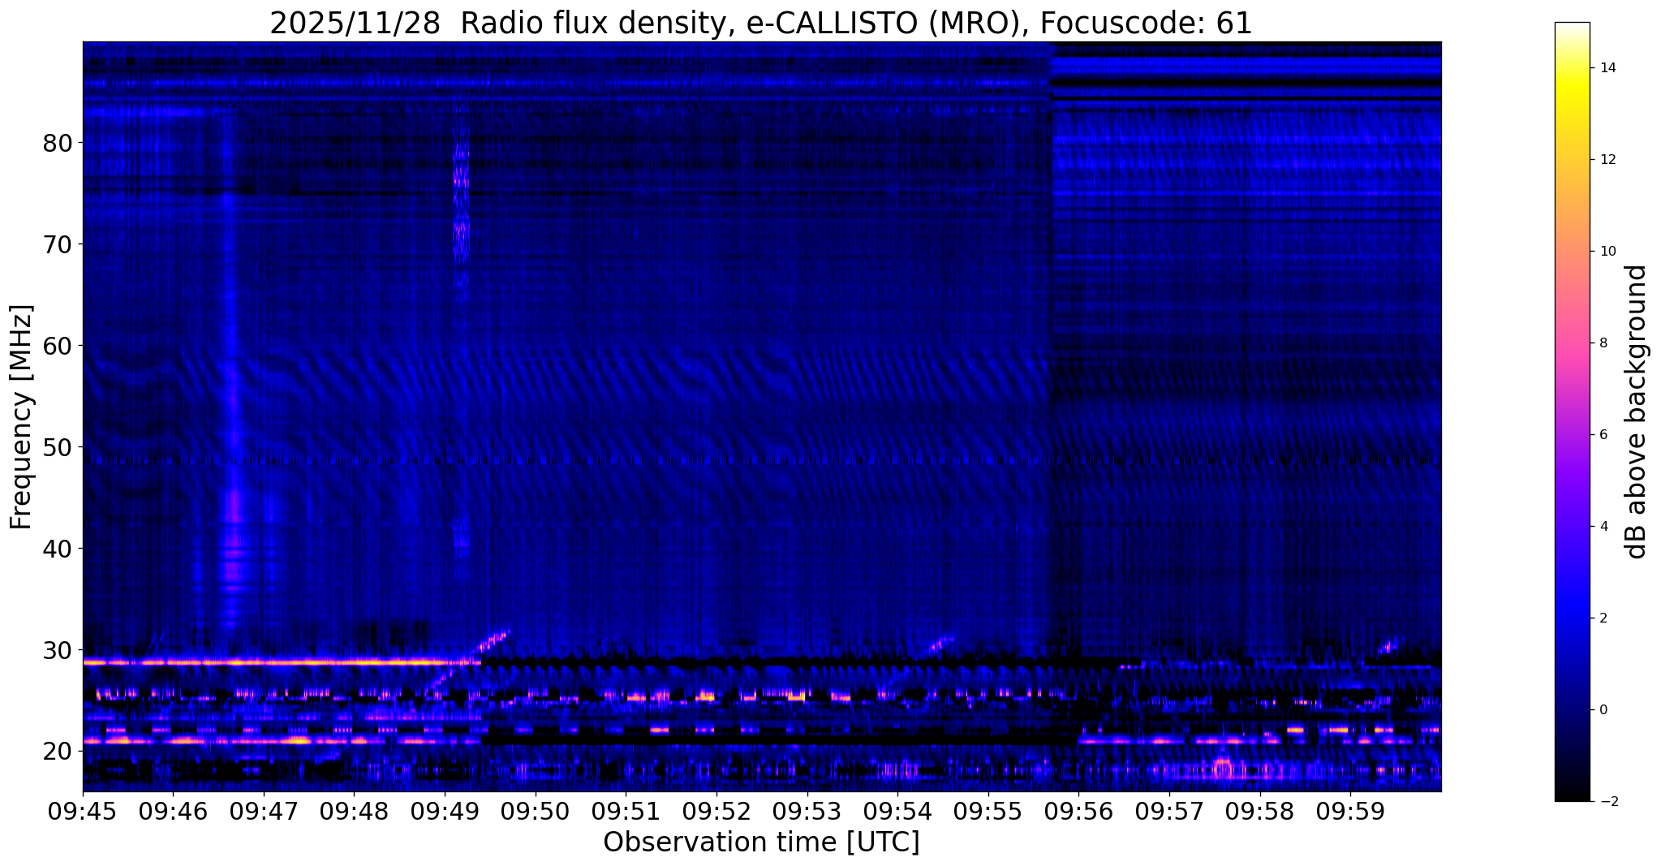Screen dimensions: 1661x866
Task: Select the 09:54 time tick label
Action: (x=897, y=812)
